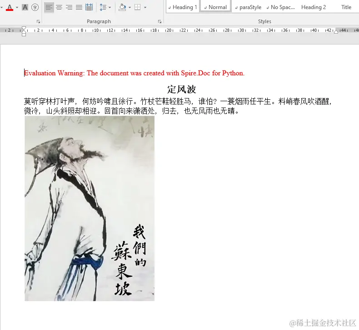
Task: Click the Su Dongpo painting image
Action: click(90, 208)
